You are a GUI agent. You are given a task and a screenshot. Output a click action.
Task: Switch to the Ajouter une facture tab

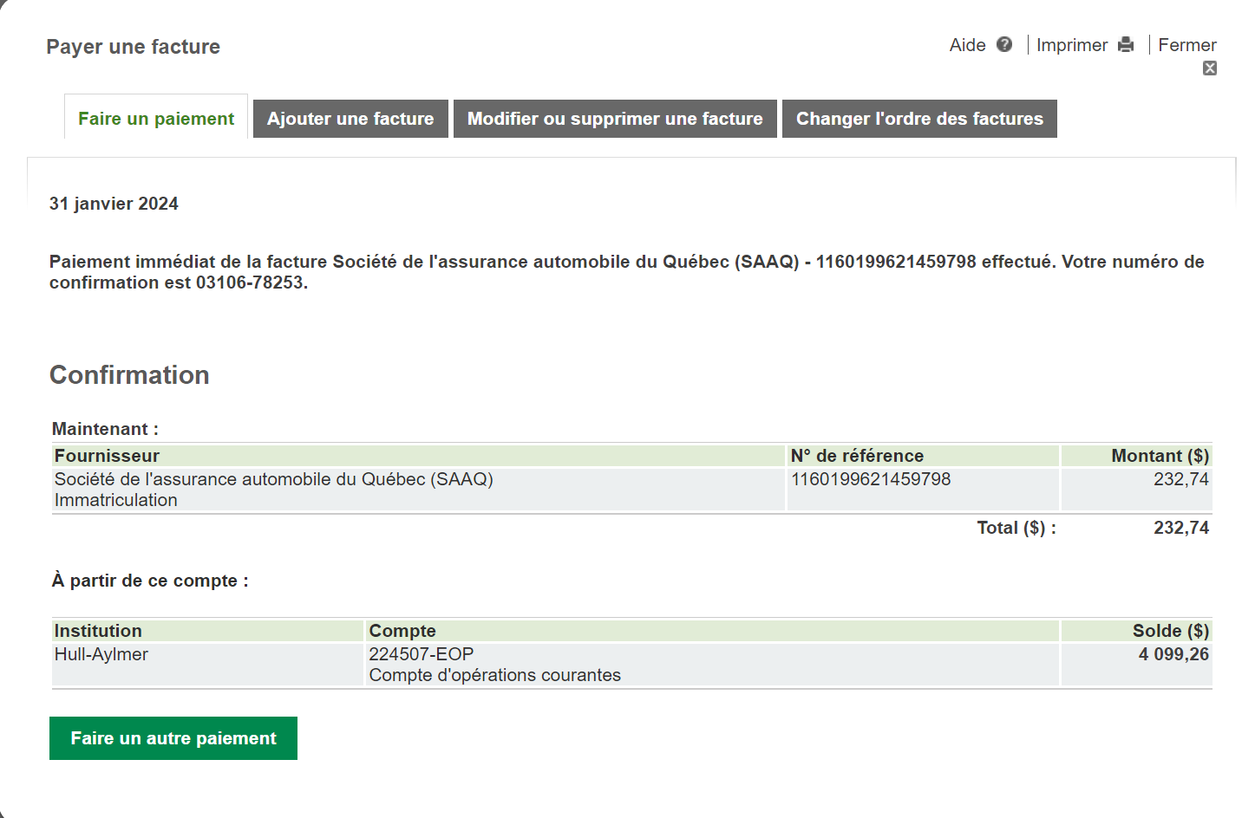350,119
